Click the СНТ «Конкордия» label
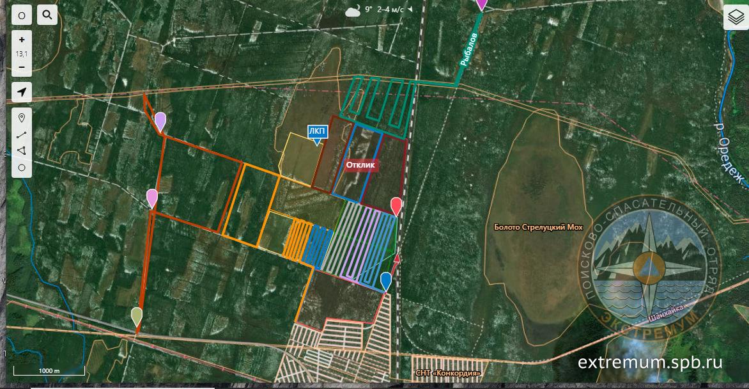 [x=448, y=373]
